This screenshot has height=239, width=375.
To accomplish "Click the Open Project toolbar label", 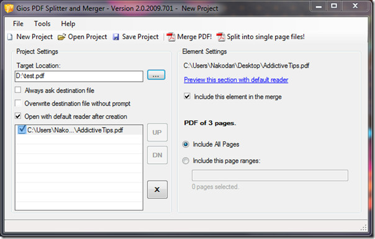I will 88,37.
